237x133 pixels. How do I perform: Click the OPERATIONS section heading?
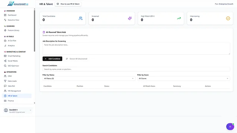click(x=11, y=72)
